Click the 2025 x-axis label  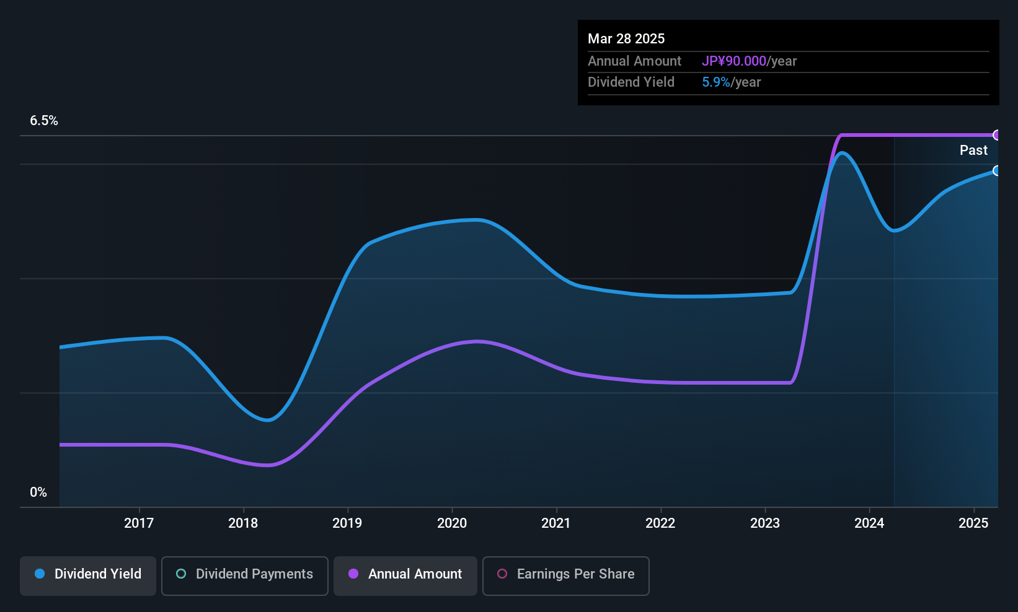click(973, 523)
